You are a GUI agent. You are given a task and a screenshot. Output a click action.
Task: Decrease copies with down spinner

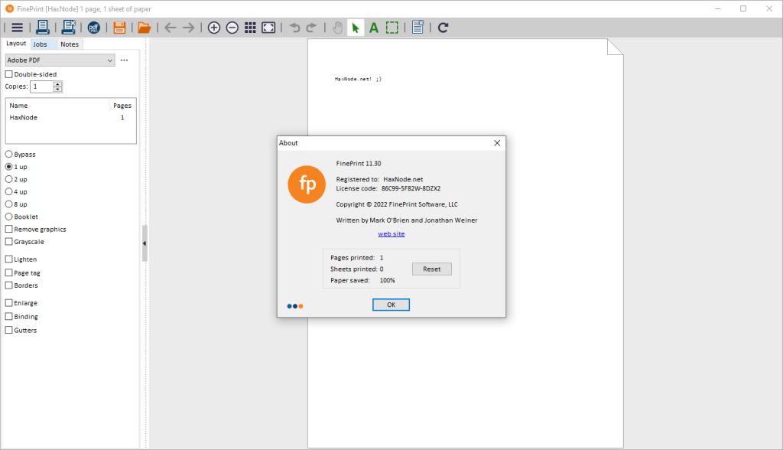pyautogui.click(x=58, y=90)
